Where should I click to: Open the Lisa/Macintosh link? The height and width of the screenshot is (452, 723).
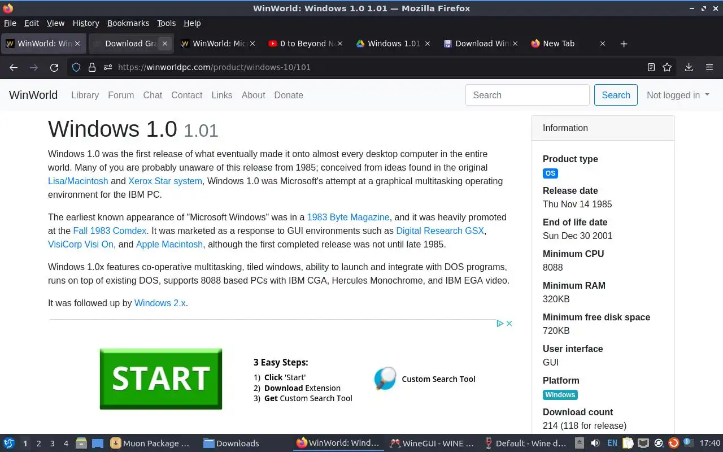pos(78,181)
